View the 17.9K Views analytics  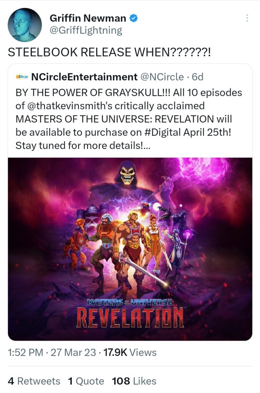tap(130, 352)
